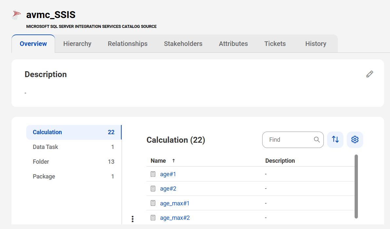
Task: Click the Microsoft SQL Server Integration Services subtitle
Action: coord(91,26)
